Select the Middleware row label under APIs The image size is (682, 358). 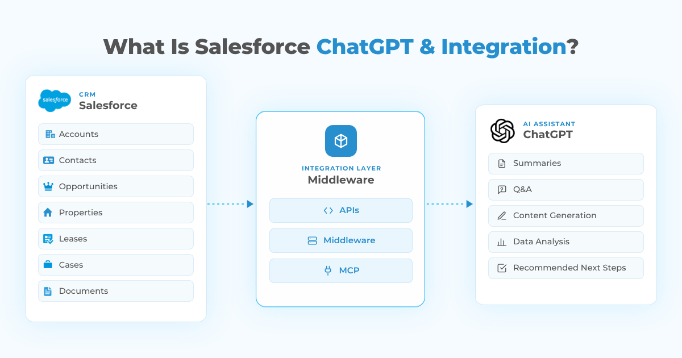tap(350, 240)
